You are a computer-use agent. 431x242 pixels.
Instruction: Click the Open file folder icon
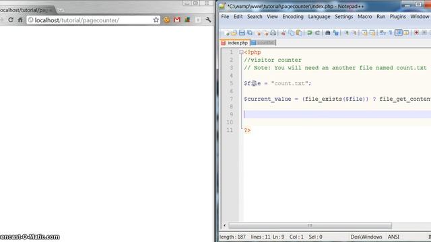pyautogui.click(x=234, y=33)
